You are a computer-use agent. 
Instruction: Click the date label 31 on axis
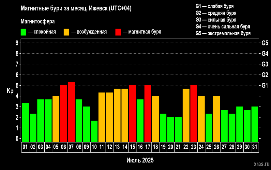[x=255, y=147]
